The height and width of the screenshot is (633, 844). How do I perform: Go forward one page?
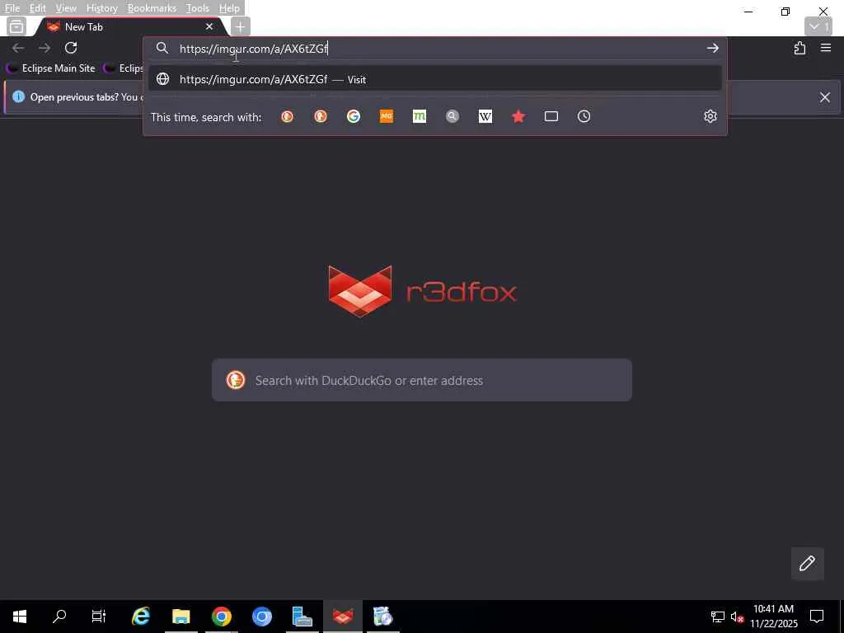pyautogui.click(x=45, y=48)
